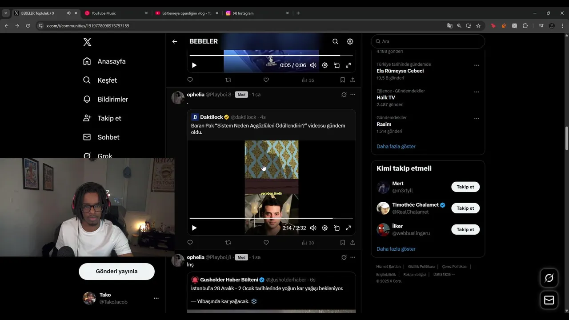This screenshot has width=569, height=320.
Task: Switch to YouTube Music tab
Action: click(x=116, y=13)
